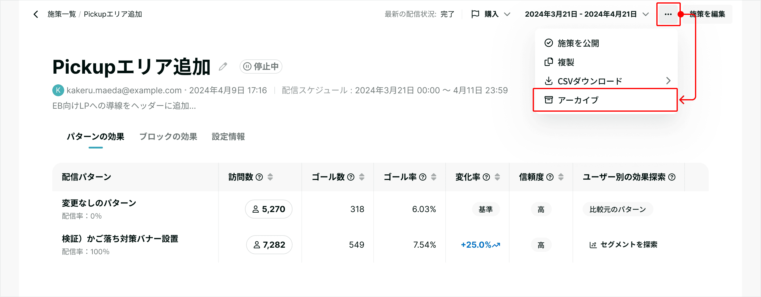Click help icon next to 変化率
The width and height of the screenshot is (761, 297).
(x=486, y=177)
